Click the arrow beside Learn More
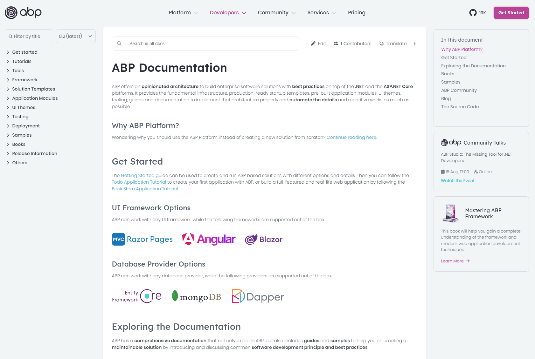This screenshot has height=359, width=535. [x=468, y=261]
